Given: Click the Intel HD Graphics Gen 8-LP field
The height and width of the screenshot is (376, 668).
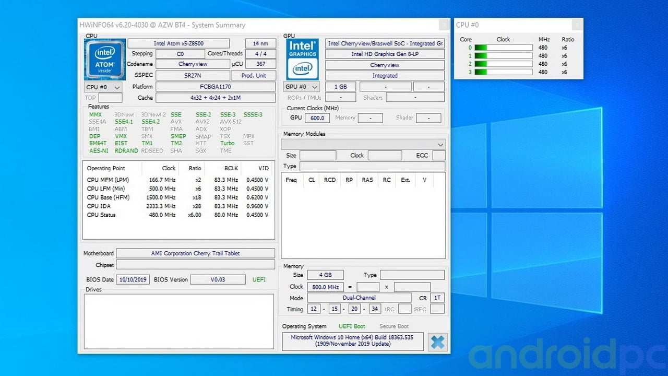Looking at the screenshot, I should click(385, 54).
